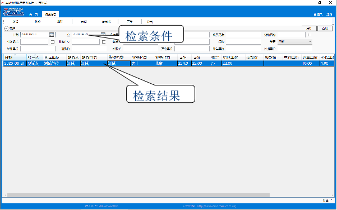Click the left scrollbar arrow
337x210 pixels.
5,195
